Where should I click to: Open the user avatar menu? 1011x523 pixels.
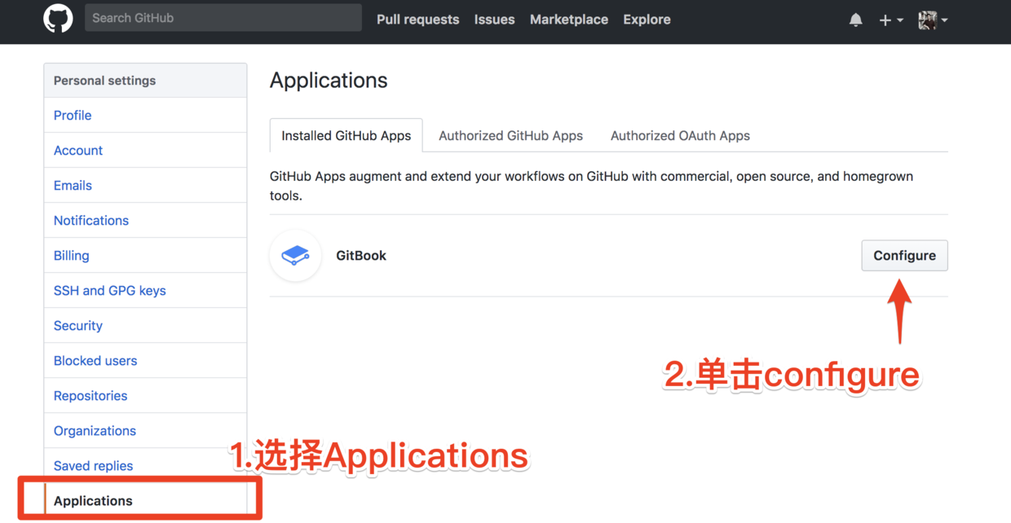(932, 20)
